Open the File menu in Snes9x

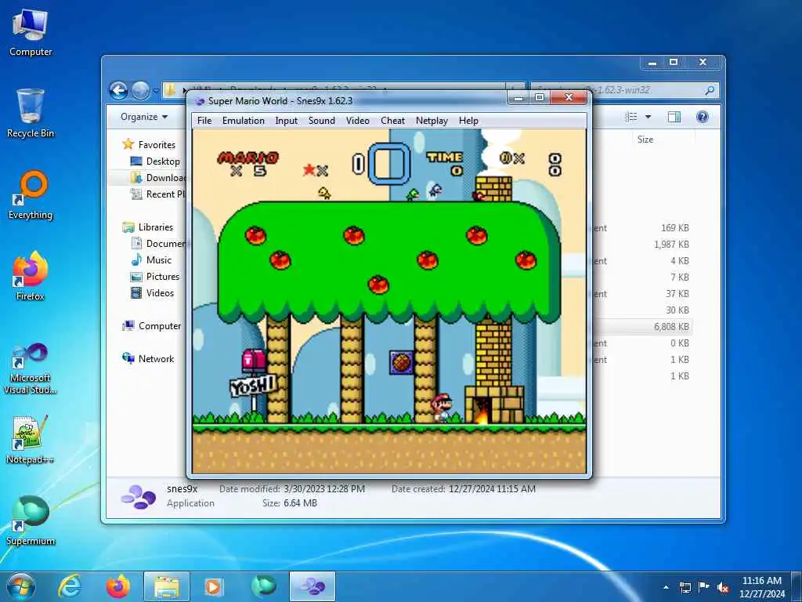click(x=204, y=120)
